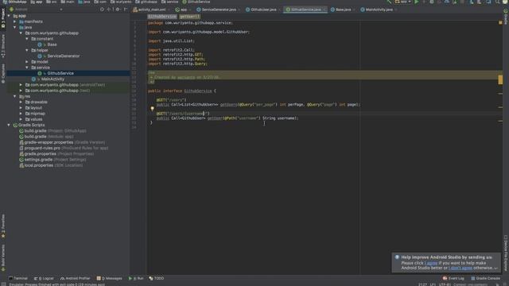Click the orange warning marker on the editor scrollbar

(x=500, y=79)
